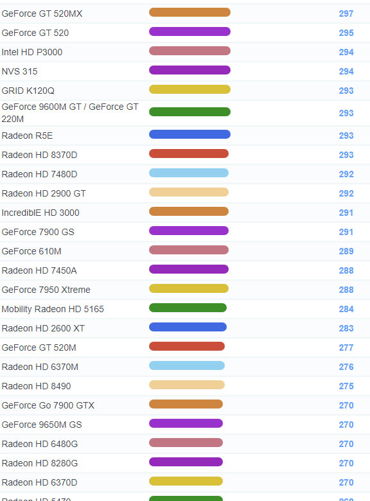370x501 pixels.
Task: Click the Radeon HD 6370D name
Action: click(x=40, y=482)
